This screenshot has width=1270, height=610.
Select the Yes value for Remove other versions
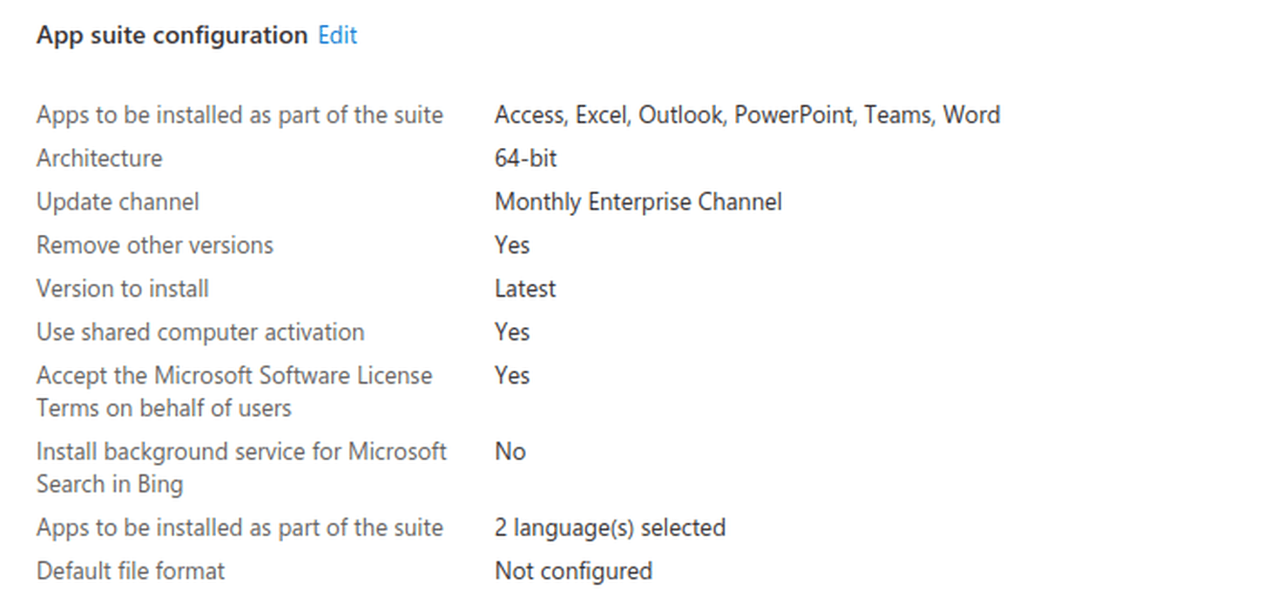tap(512, 245)
